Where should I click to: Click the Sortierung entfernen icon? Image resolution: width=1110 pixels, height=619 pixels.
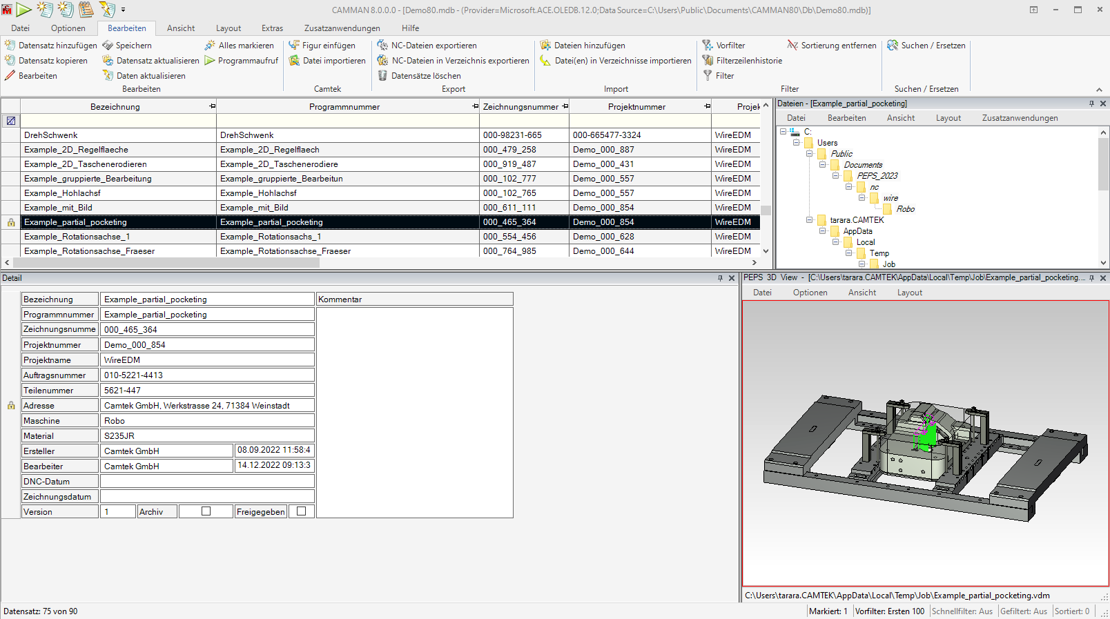tap(792, 46)
